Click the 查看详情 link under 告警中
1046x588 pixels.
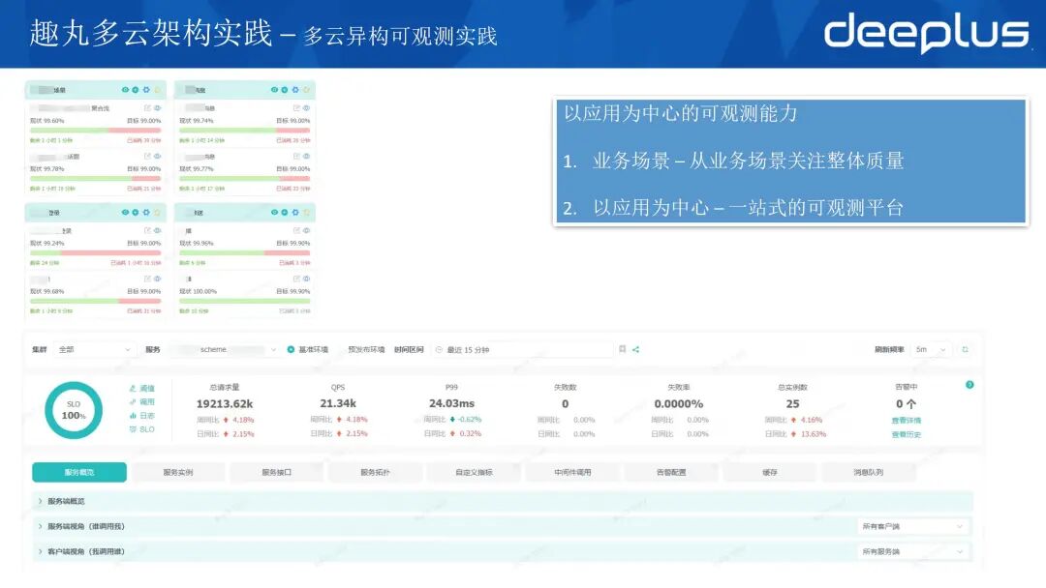(x=906, y=421)
